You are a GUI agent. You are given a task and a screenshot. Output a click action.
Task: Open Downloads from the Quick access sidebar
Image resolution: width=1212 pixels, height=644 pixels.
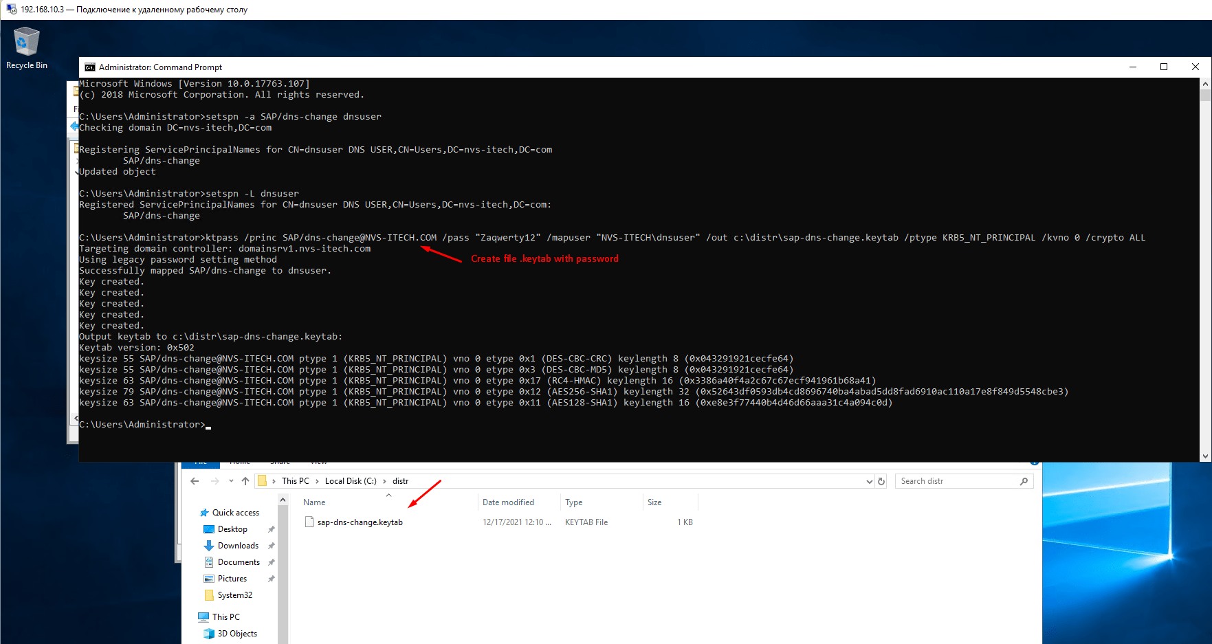tap(237, 545)
